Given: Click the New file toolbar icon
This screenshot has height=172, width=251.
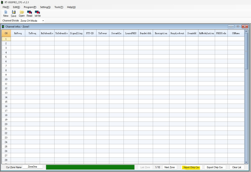Looking at the screenshot, I should (6, 13).
